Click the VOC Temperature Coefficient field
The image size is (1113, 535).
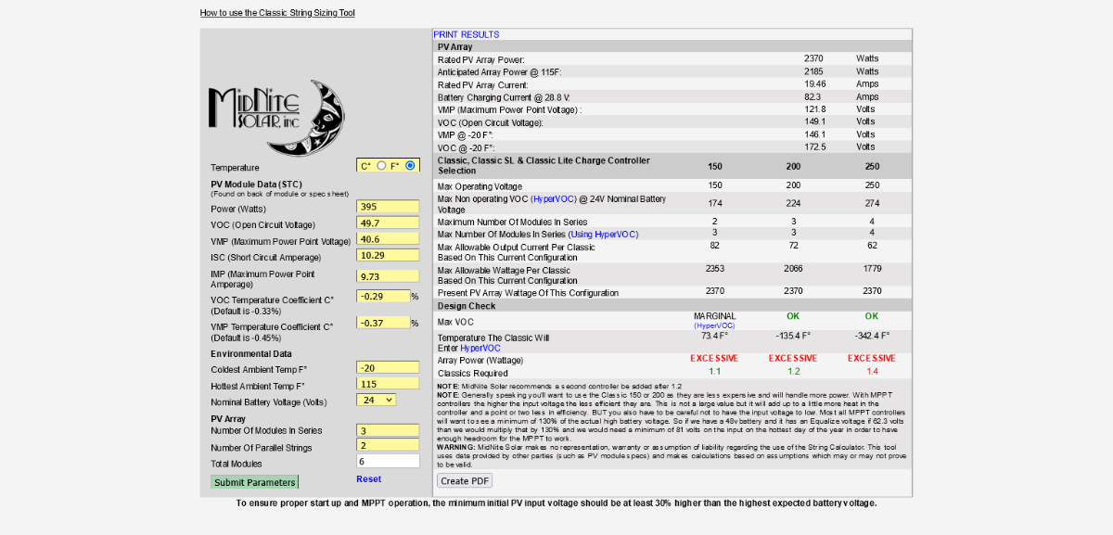(384, 296)
